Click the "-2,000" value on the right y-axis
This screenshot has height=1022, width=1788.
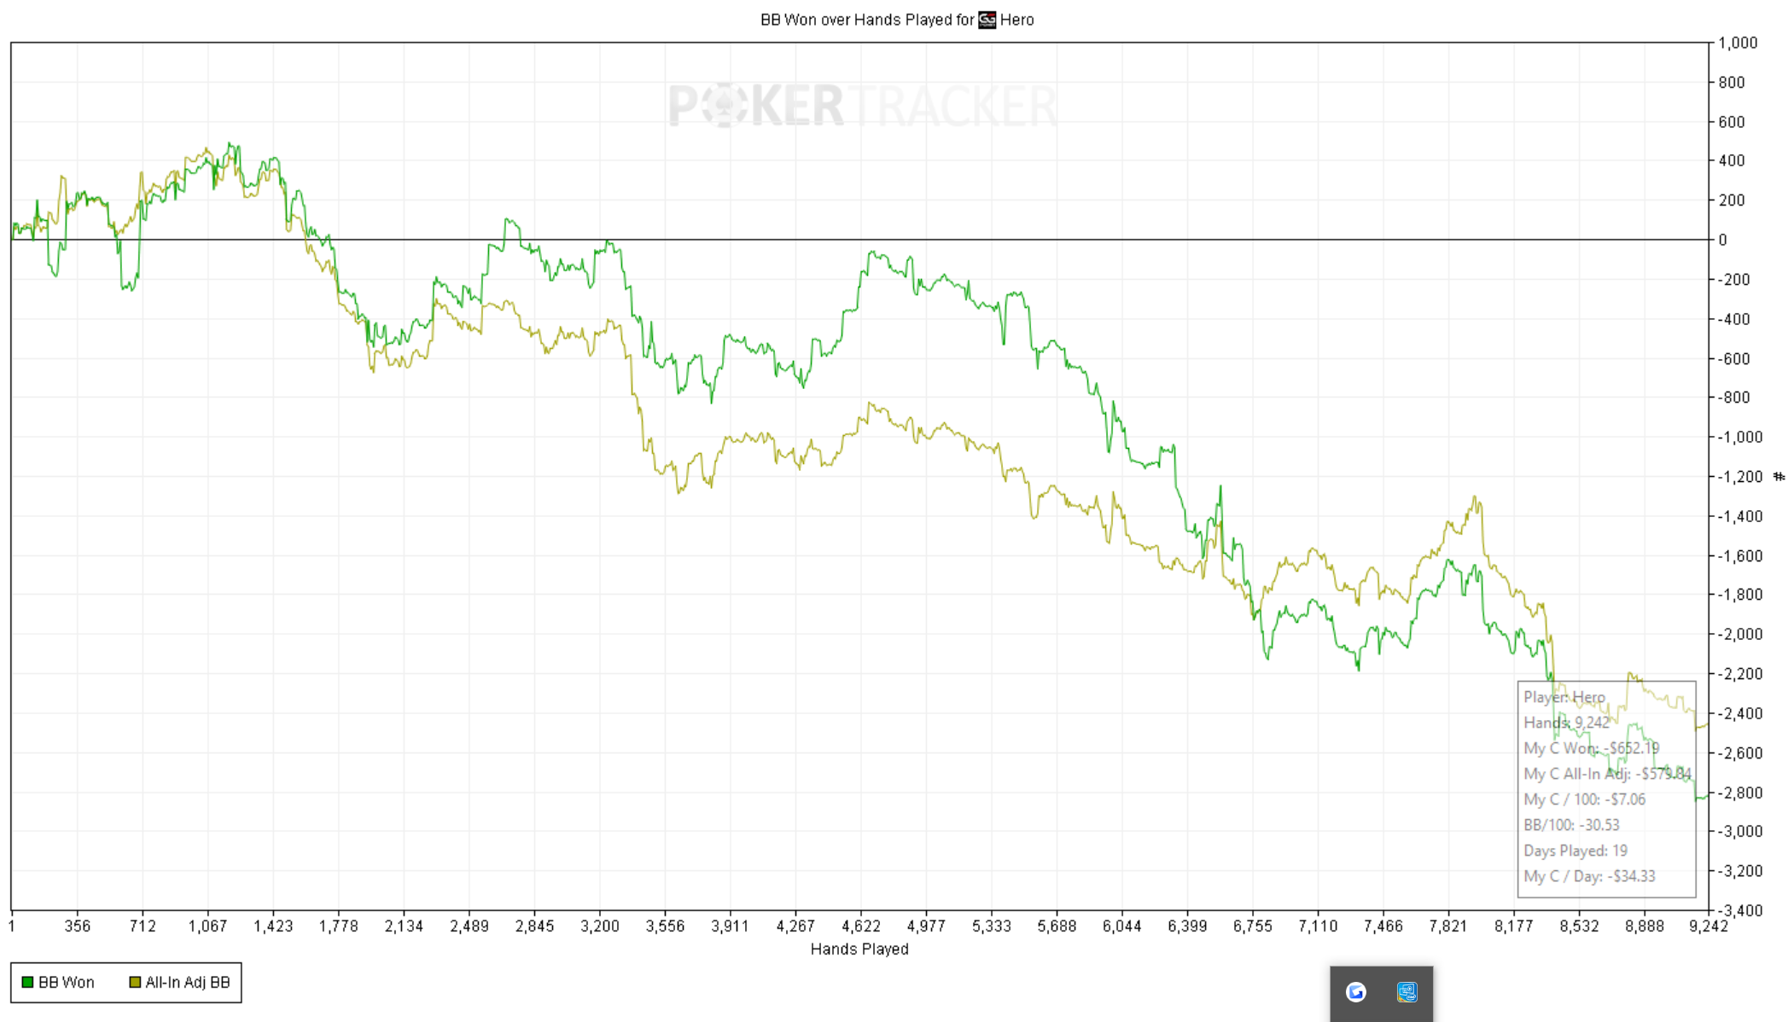(x=1740, y=634)
